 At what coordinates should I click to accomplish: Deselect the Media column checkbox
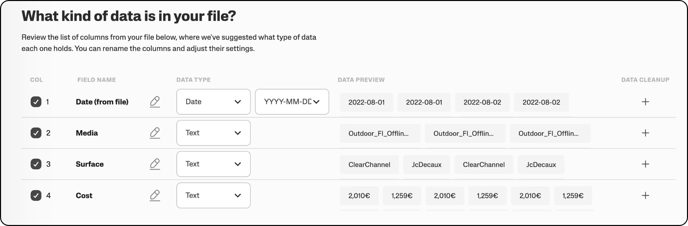point(36,133)
